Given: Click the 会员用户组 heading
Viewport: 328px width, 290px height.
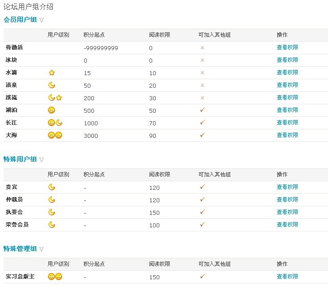Looking at the screenshot, I should [x=20, y=20].
